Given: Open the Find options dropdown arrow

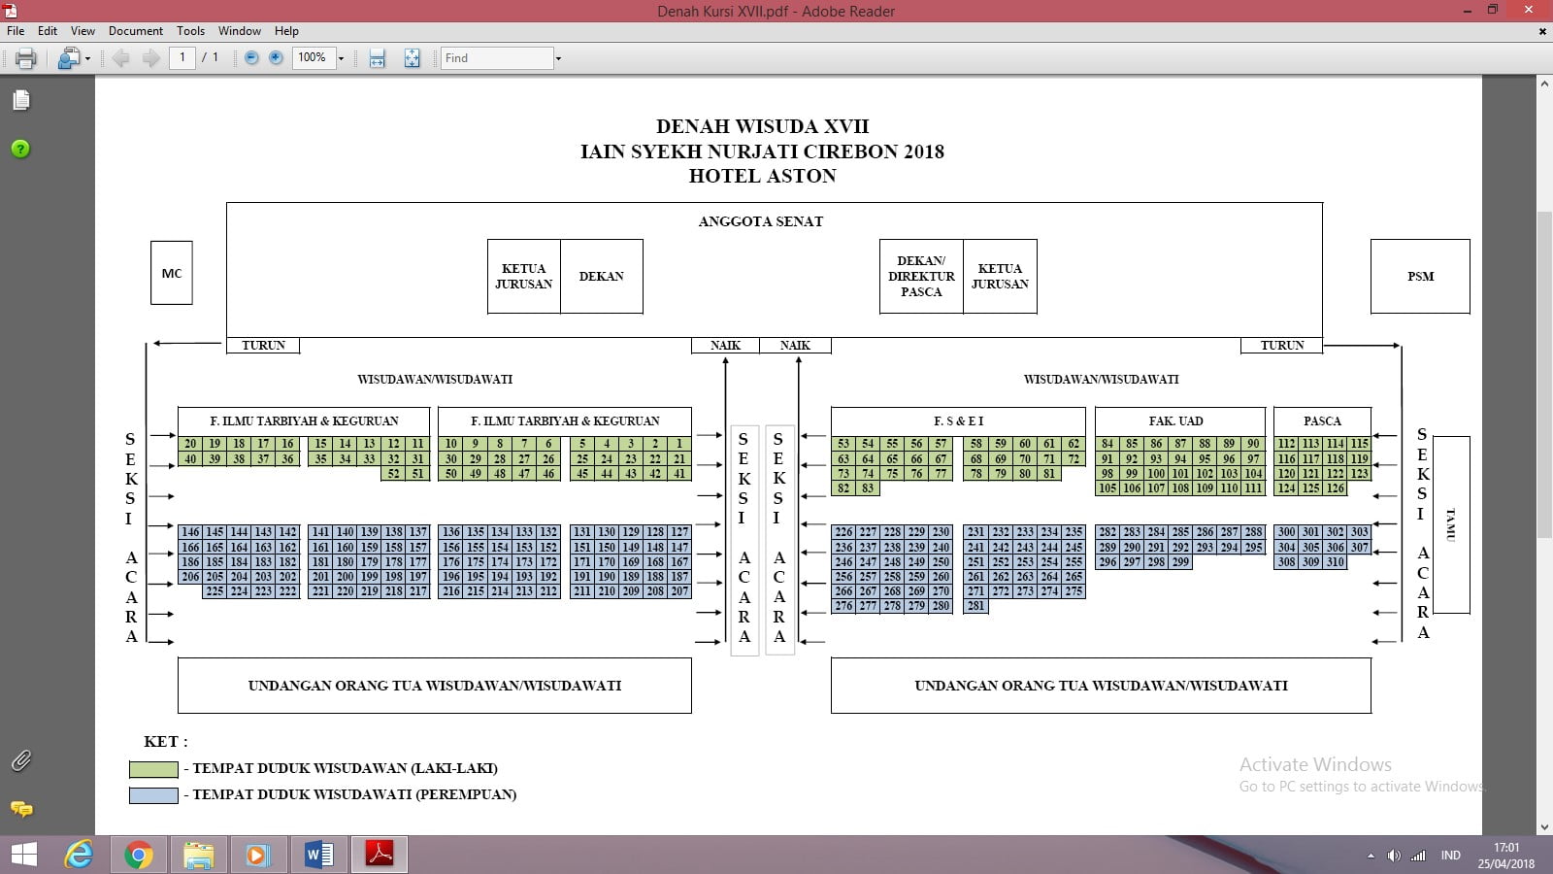Looking at the screenshot, I should pos(558,58).
